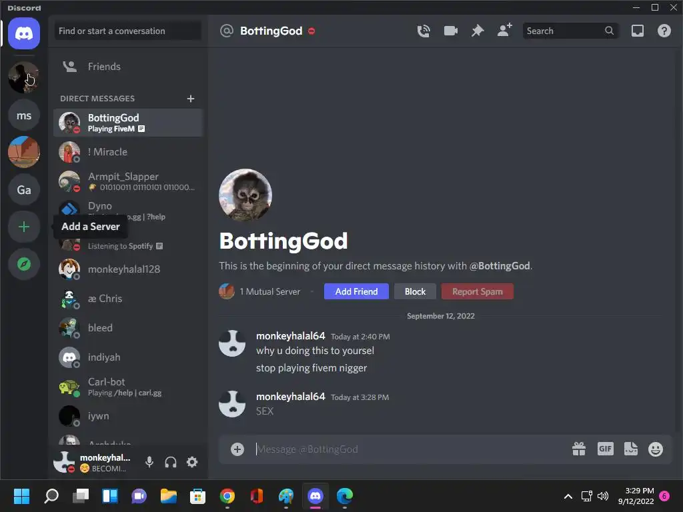683x512 pixels.
Task: Open the æ Chris conversation
Action: [128, 299]
